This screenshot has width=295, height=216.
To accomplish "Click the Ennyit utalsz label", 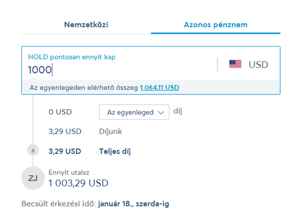I will coord(69,172).
